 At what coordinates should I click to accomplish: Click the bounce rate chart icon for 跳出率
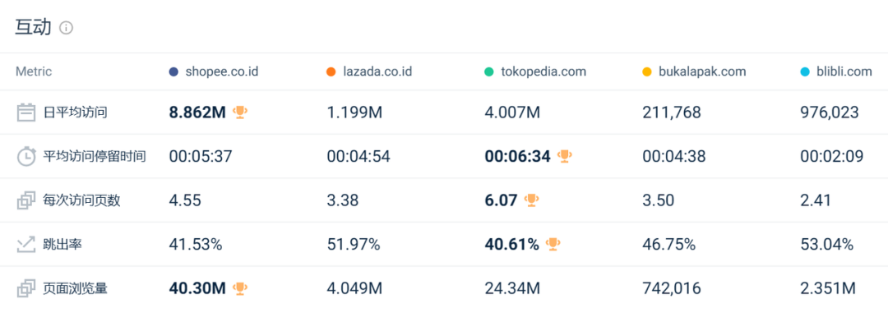tap(26, 245)
